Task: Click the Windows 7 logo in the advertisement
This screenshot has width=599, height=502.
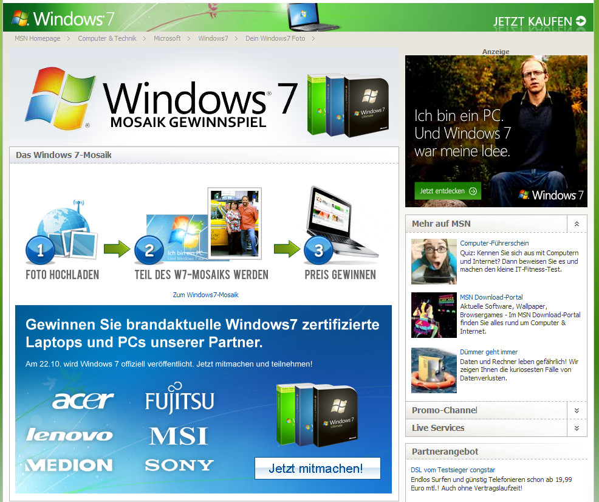Action: pos(550,195)
